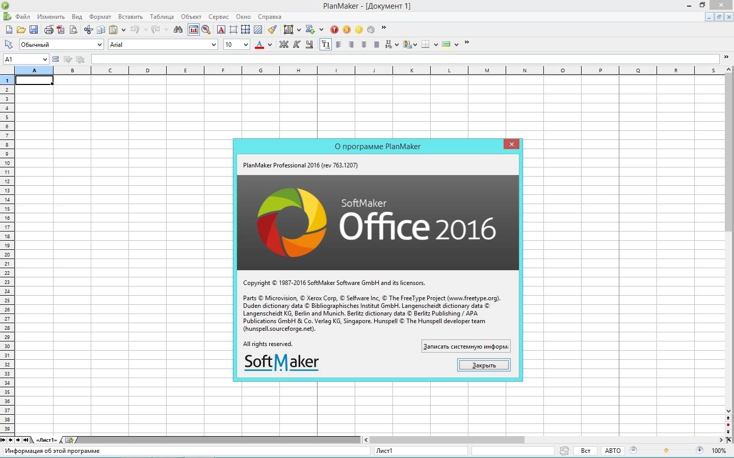
Task: Justify cell text
Action: click(x=377, y=44)
